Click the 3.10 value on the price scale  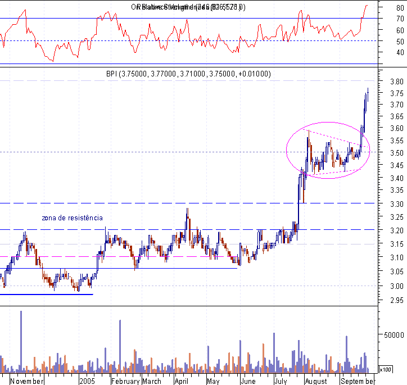[397, 257]
